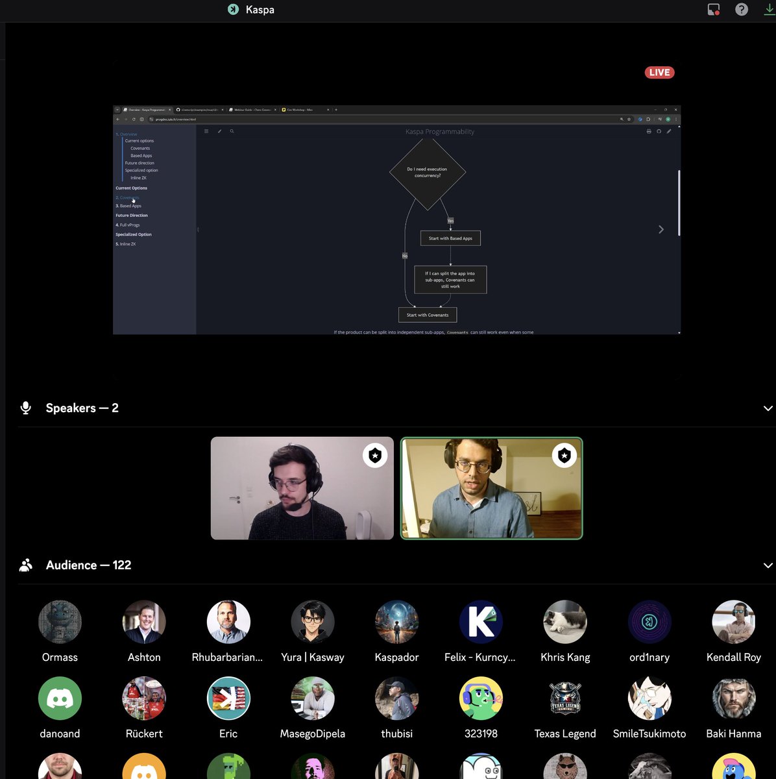
Task: Open Ormass's avatar
Action: pyautogui.click(x=60, y=622)
